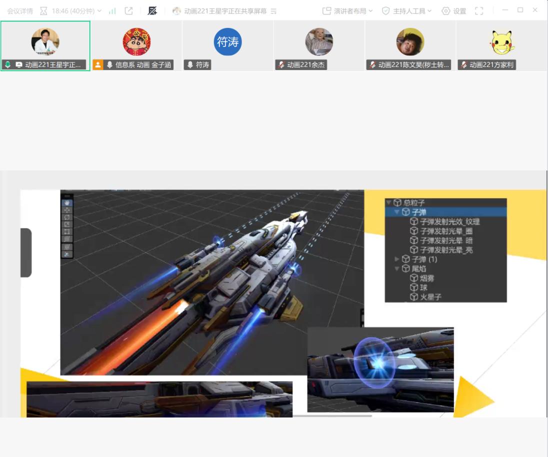The height and width of the screenshot is (457, 548).
Task: Open the pop-out window icon
Action: tap(128, 11)
